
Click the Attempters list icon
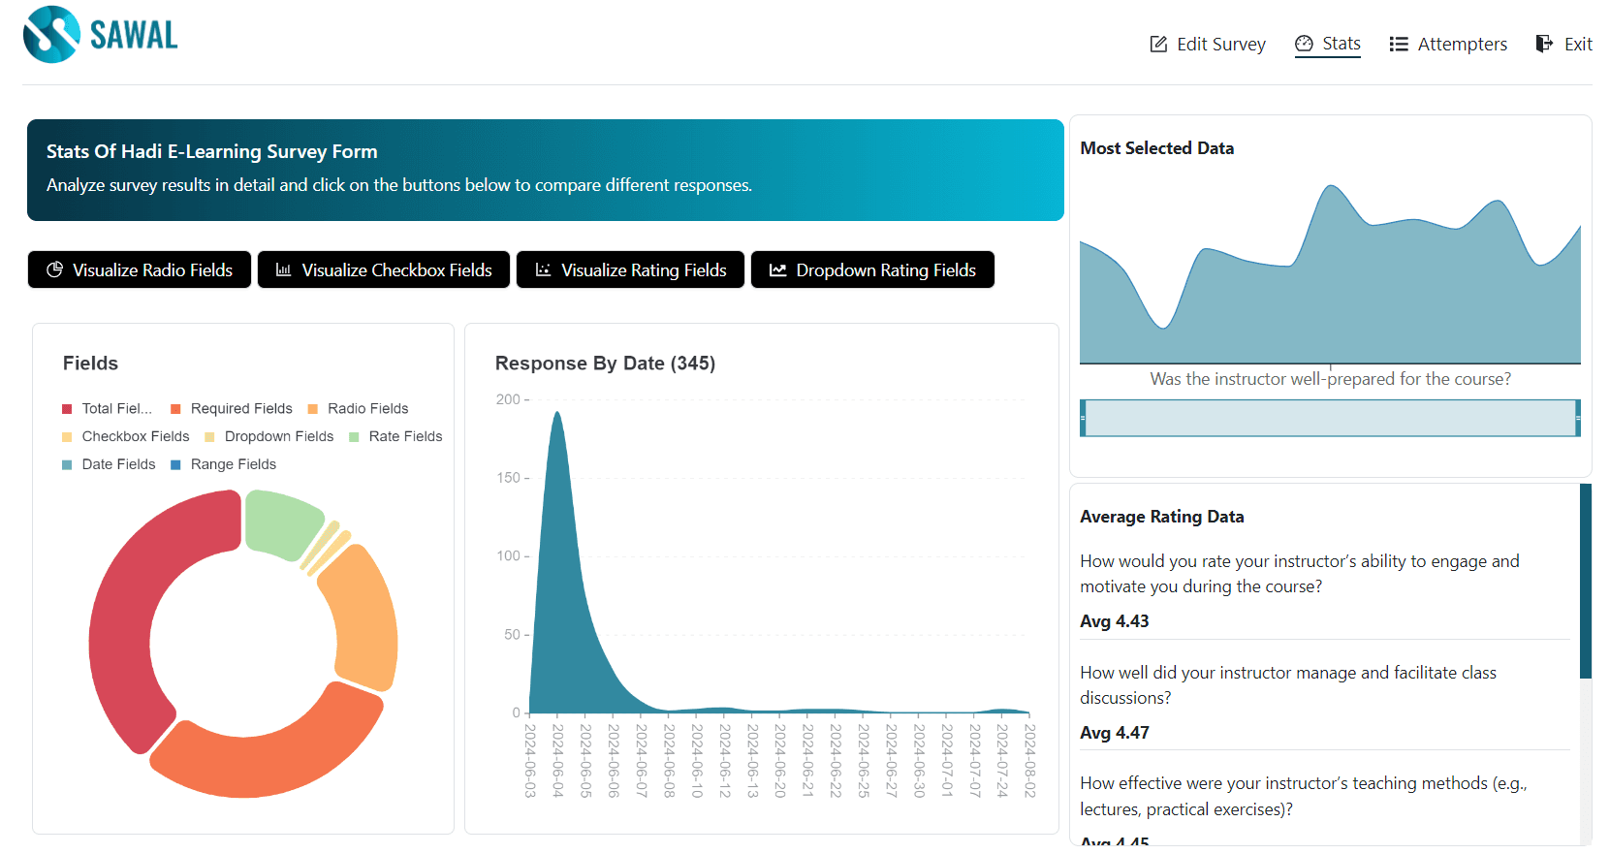(1398, 44)
